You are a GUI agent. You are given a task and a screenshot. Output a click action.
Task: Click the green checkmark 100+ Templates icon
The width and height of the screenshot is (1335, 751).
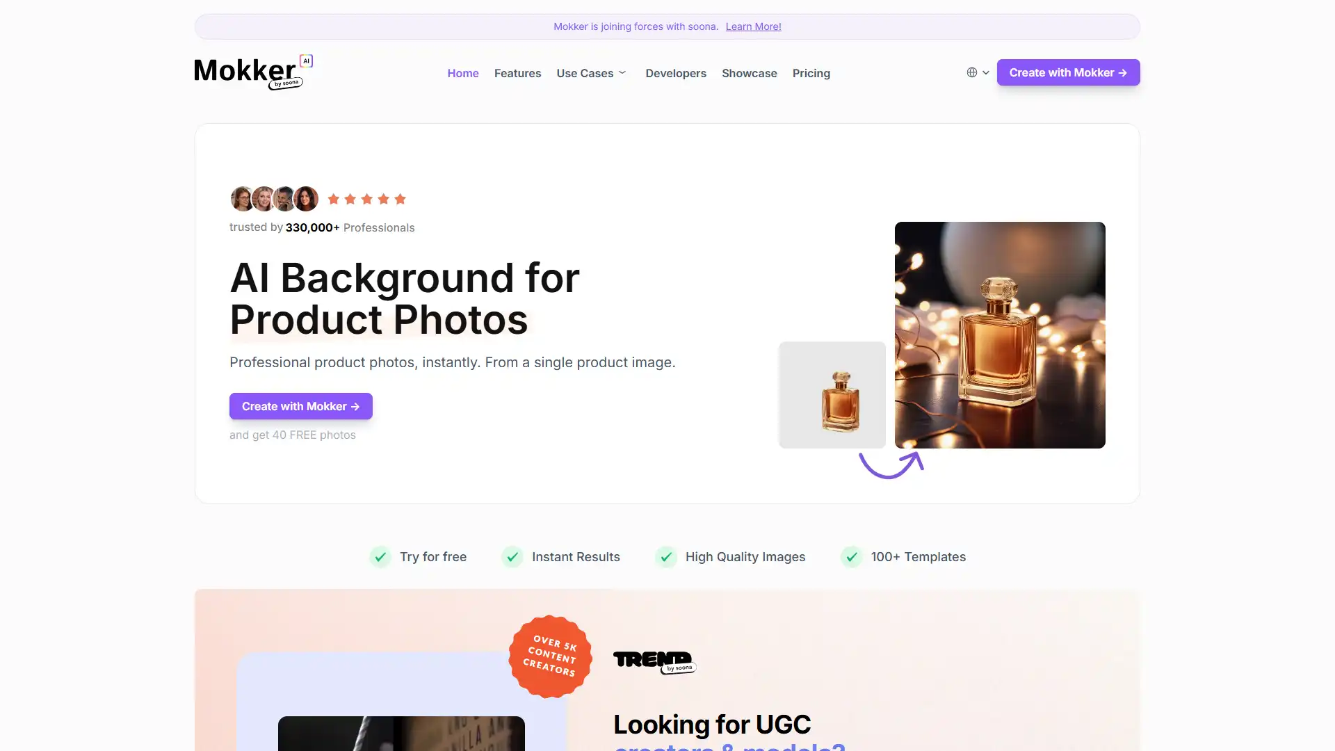click(850, 556)
